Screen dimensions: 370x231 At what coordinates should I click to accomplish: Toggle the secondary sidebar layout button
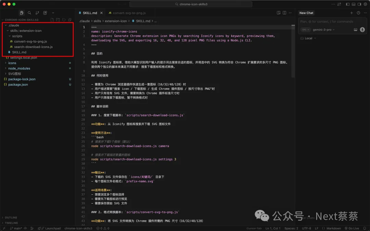click(x=359, y=4)
